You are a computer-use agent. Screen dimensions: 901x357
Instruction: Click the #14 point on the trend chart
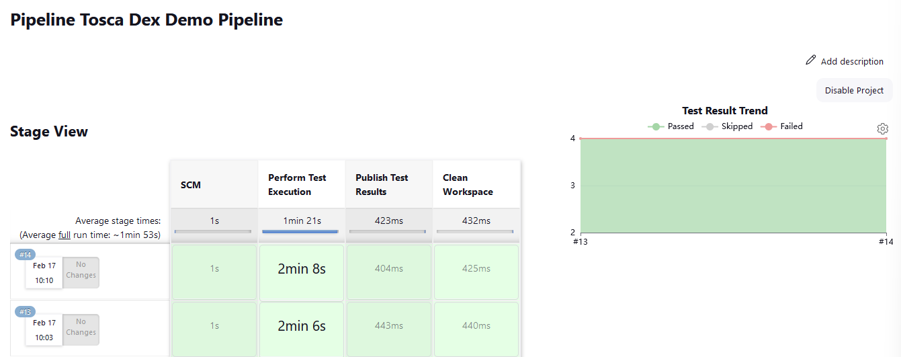point(886,138)
